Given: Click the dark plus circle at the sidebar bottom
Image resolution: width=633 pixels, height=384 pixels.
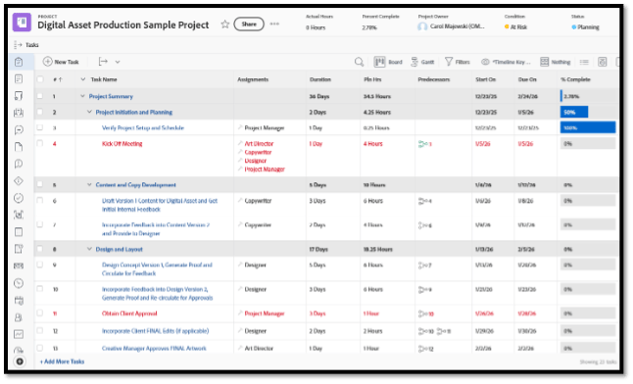Looking at the screenshot, I should [x=20, y=361].
